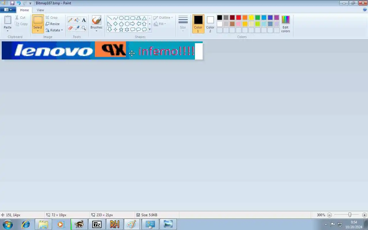Screen dimensions: 368x230
Task: Choose the Oval shape
Action: 121,18
